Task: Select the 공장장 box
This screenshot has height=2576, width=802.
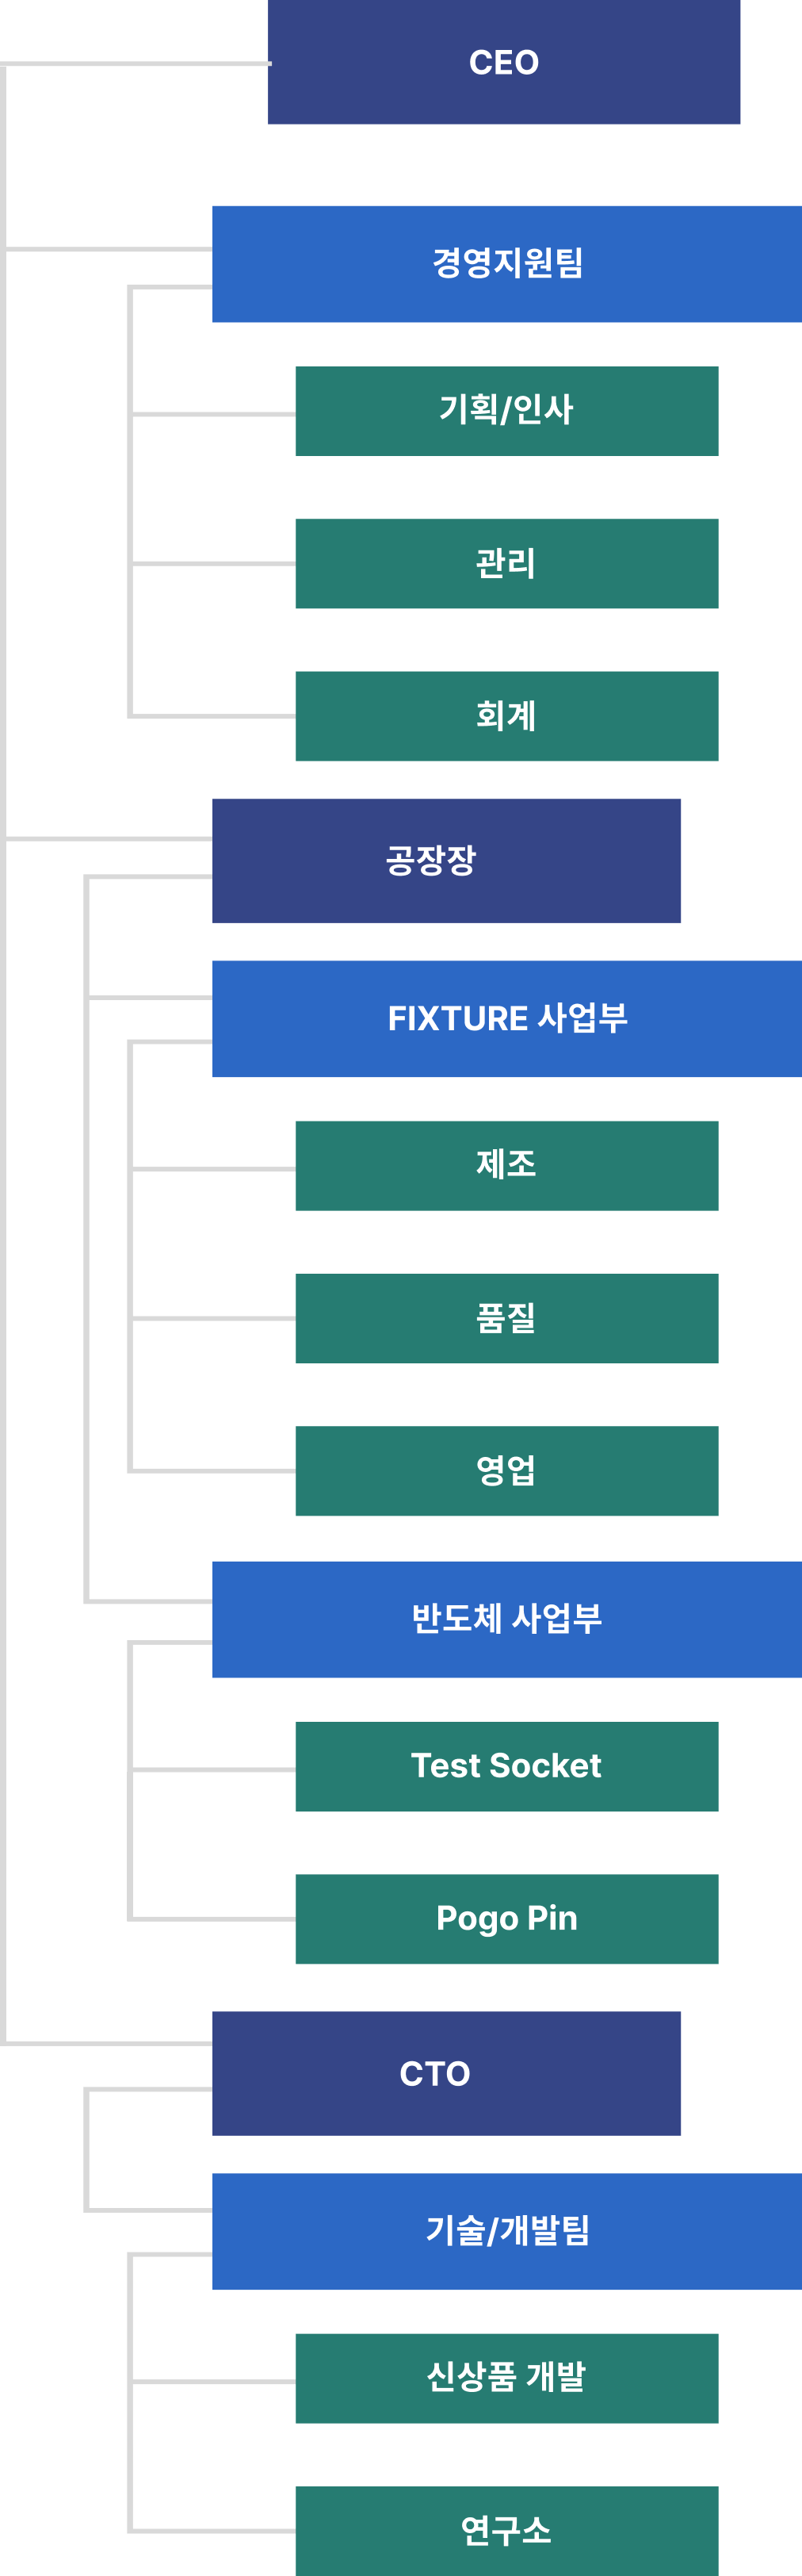Action: coord(445,860)
